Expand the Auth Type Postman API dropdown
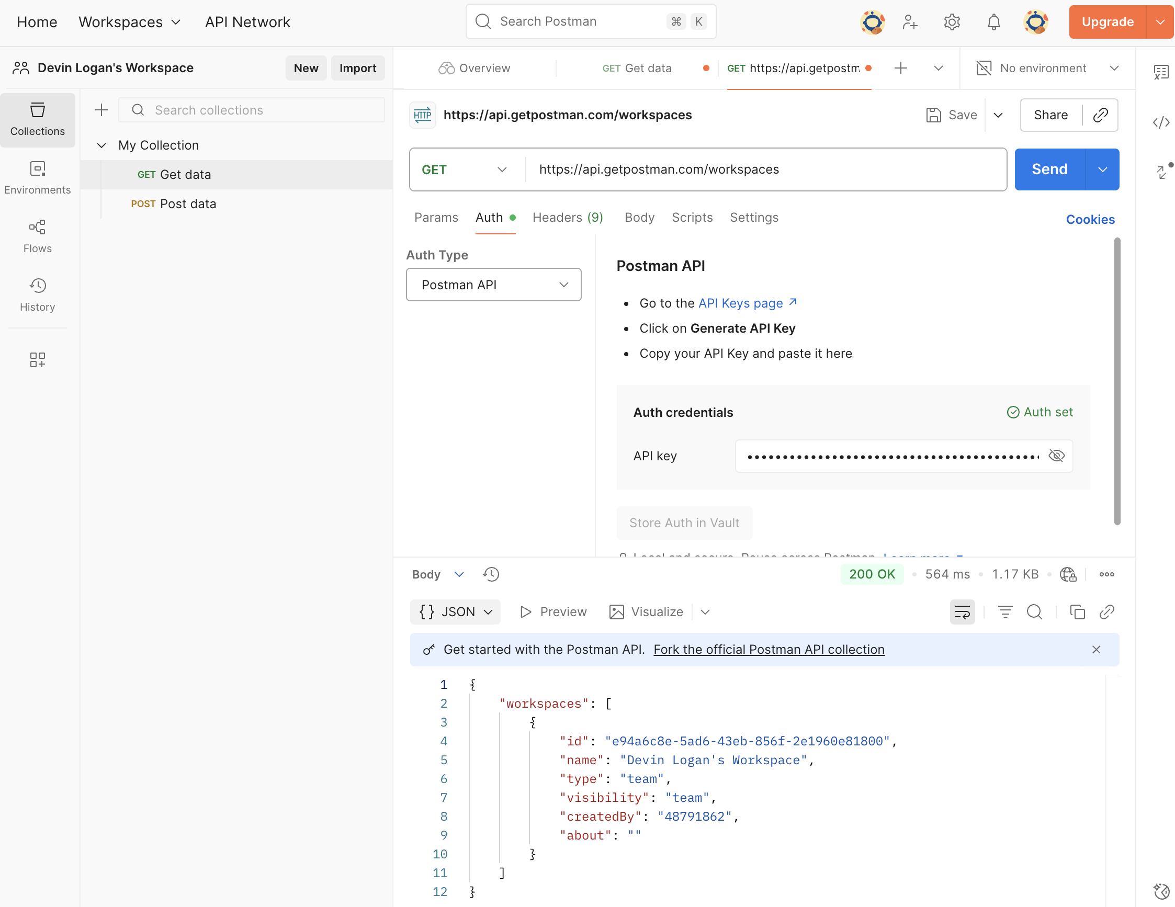 point(493,285)
